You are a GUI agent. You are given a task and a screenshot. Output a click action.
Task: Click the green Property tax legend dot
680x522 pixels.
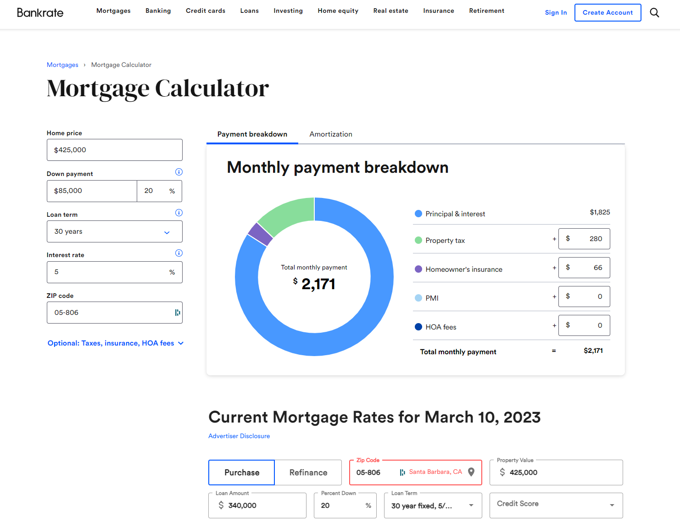(x=418, y=240)
